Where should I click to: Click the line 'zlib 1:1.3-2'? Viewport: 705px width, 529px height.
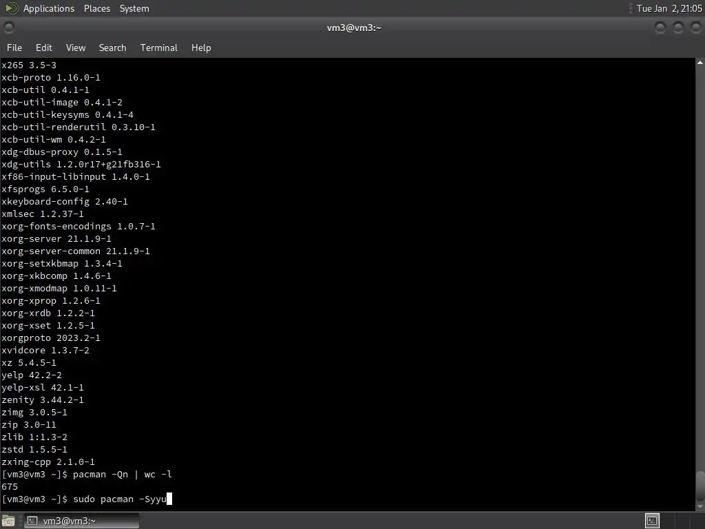(34, 437)
